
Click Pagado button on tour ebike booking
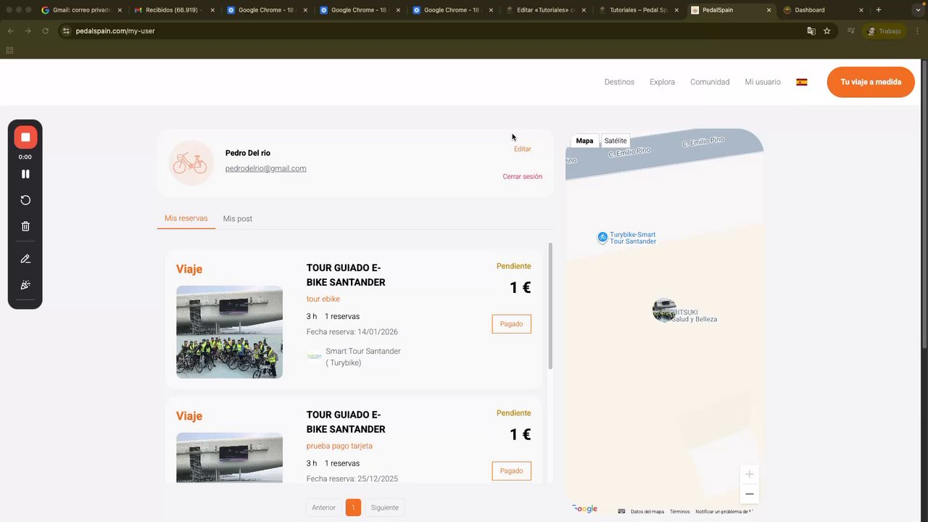(511, 324)
